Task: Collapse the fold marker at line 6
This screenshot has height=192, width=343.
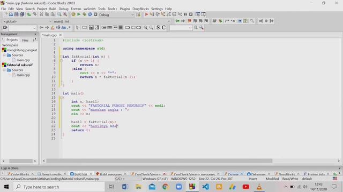Action: click(x=61, y=61)
